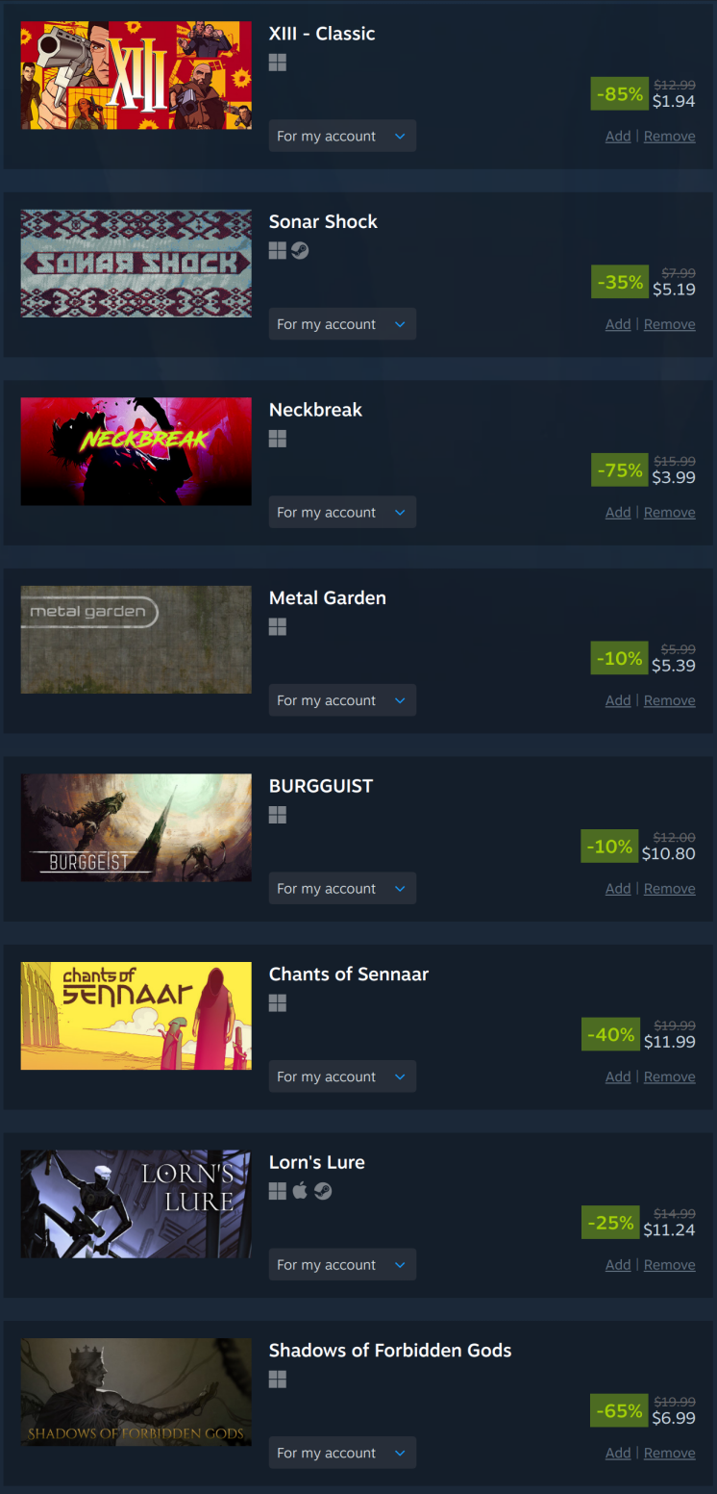Viewport: 717px width, 1494px height.
Task: Open the Chants of Sennaar cover image
Action: [x=136, y=1016]
